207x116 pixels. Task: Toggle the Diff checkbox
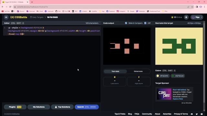(145, 23)
